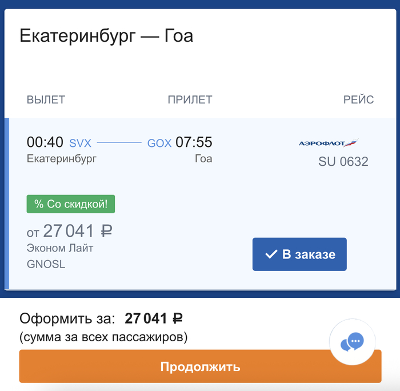
Task: Click the Оформить за total price
Action: (x=154, y=319)
